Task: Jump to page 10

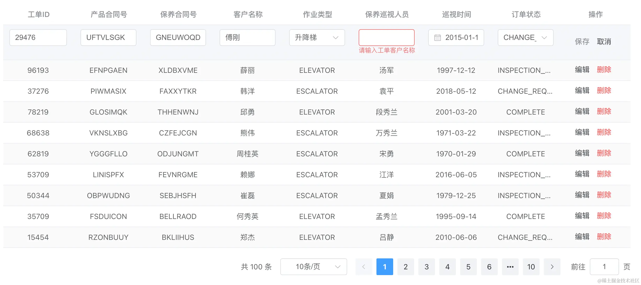Action: point(531,267)
